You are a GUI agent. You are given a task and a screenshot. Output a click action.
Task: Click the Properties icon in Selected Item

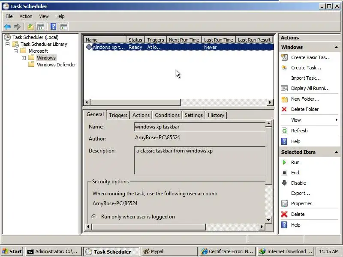[284, 203]
